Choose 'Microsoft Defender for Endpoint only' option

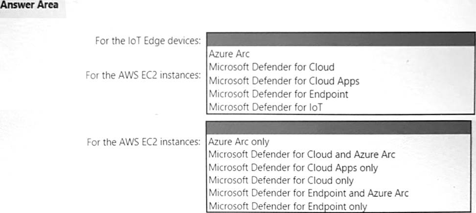tap(288, 206)
